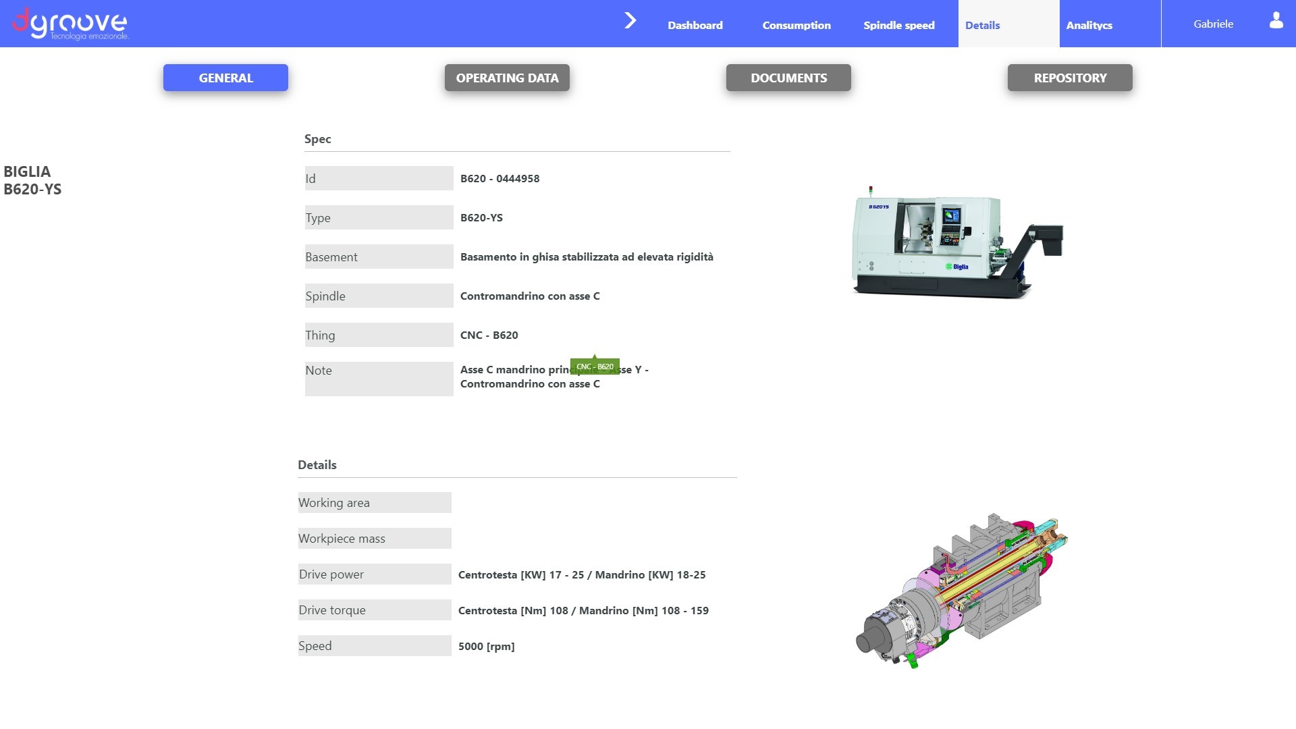Click the Workpiece mass label
Image resolution: width=1296 pixels, height=729 pixels.
pyautogui.click(x=375, y=538)
